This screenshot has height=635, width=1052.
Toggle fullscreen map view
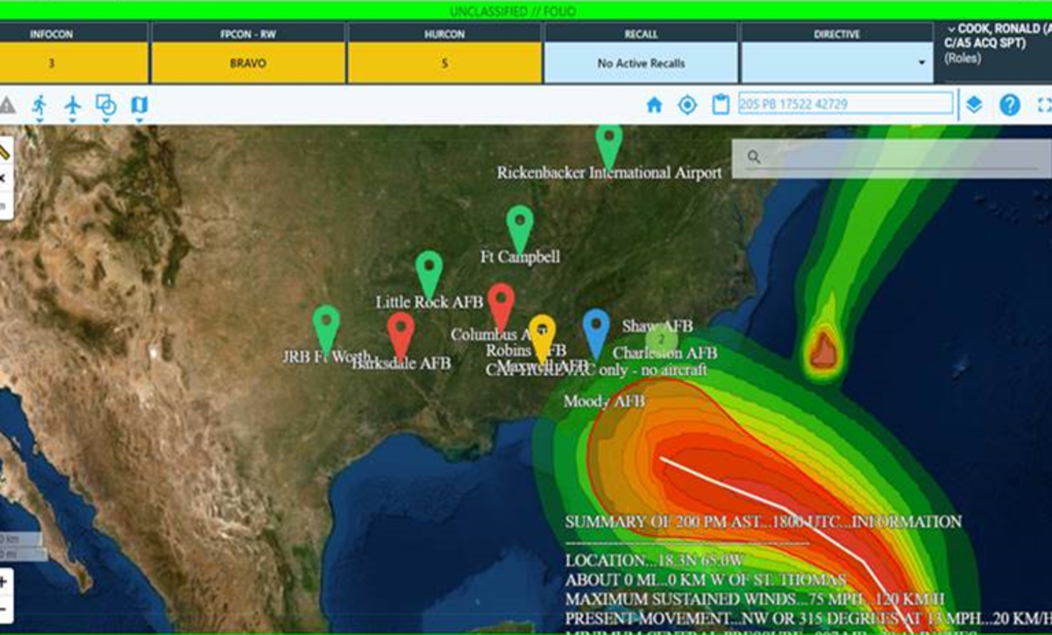coord(1043,105)
